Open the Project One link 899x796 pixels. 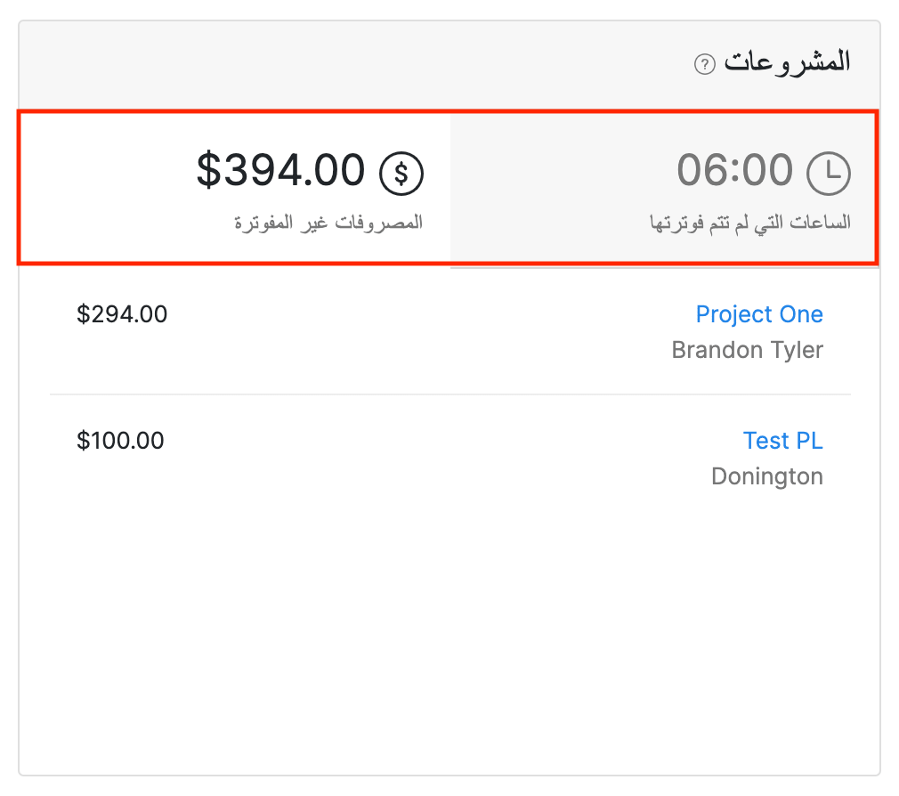pyautogui.click(x=758, y=314)
